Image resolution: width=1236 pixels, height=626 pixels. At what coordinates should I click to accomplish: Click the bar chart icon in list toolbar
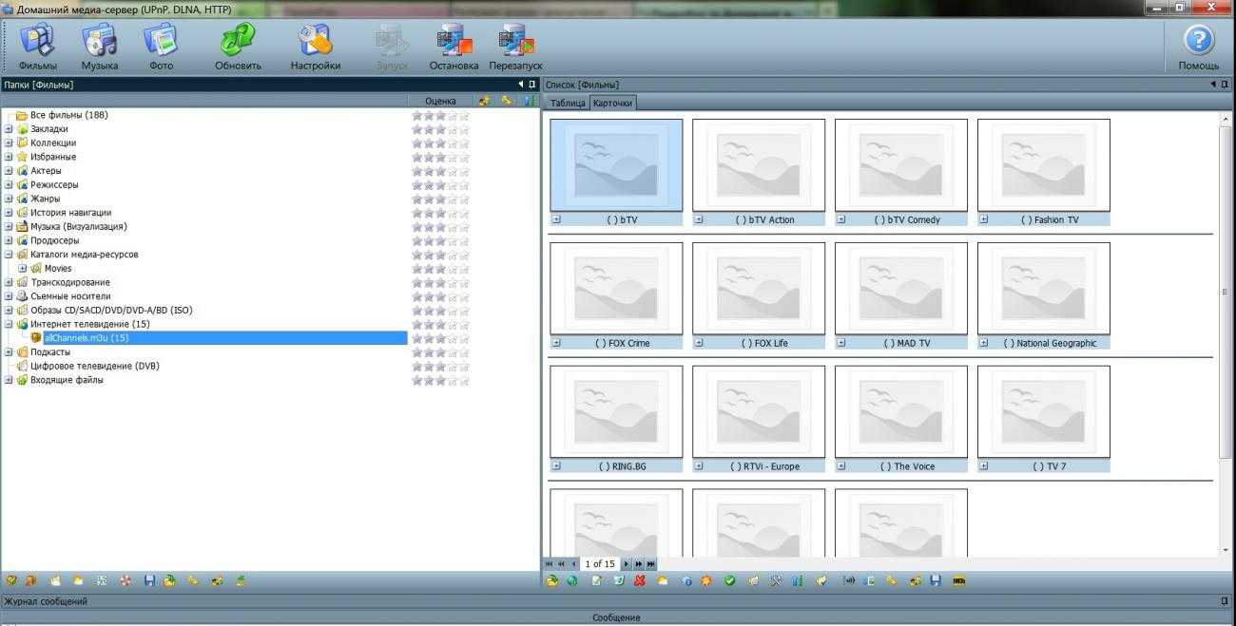tap(799, 580)
